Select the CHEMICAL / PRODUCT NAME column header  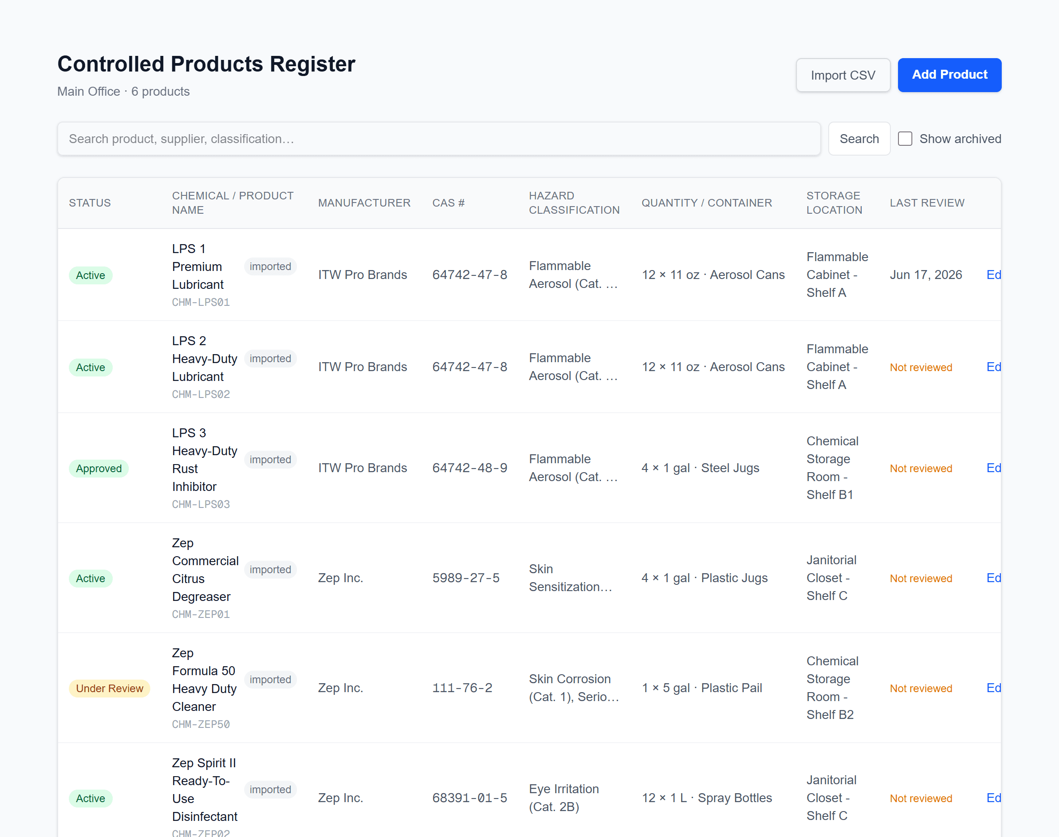pyautogui.click(x=233, y=203)
